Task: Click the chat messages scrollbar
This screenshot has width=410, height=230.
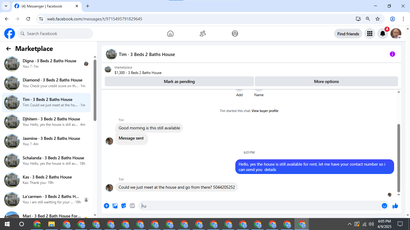Action: [399, 158]
